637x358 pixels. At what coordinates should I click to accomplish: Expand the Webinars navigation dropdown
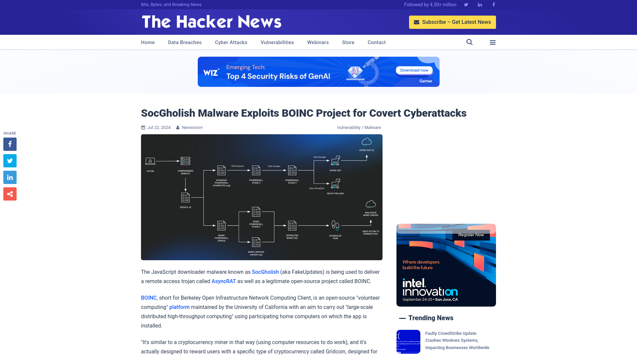(318, 42)
